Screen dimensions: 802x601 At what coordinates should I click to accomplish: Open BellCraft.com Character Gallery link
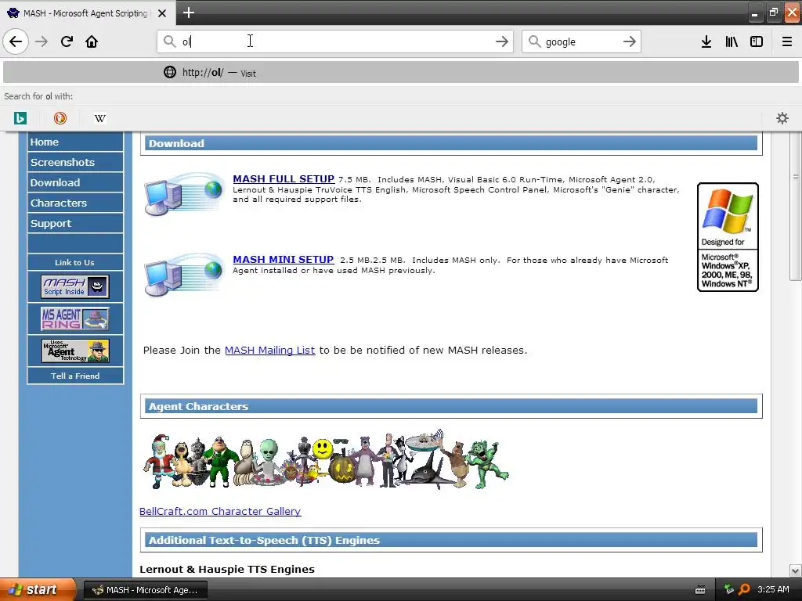point(220,511)
